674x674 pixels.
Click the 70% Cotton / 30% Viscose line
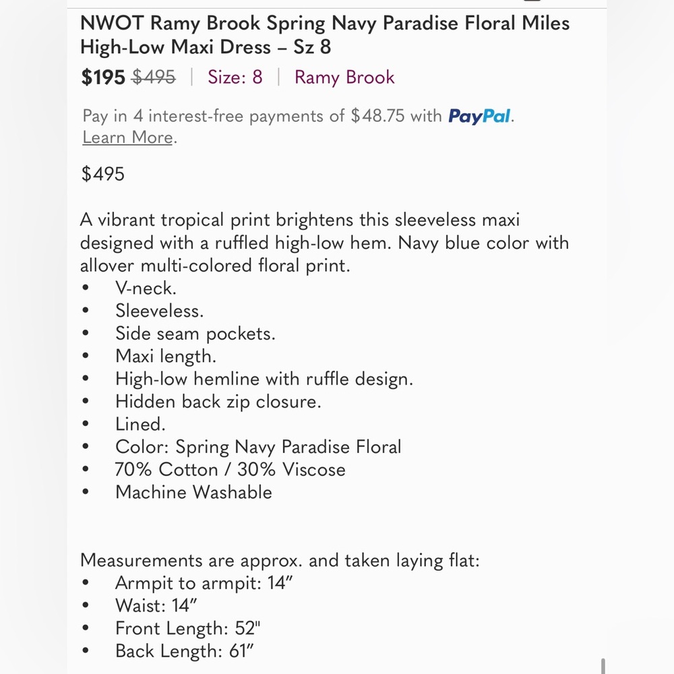point(231,469)
